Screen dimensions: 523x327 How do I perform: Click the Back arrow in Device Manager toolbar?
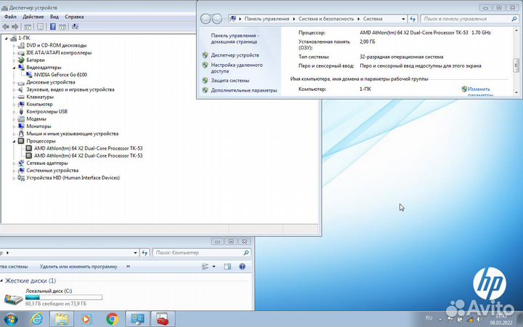click(7, 26)
